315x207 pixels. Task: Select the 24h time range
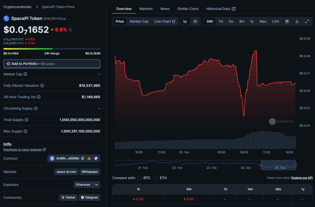point(210,21)
